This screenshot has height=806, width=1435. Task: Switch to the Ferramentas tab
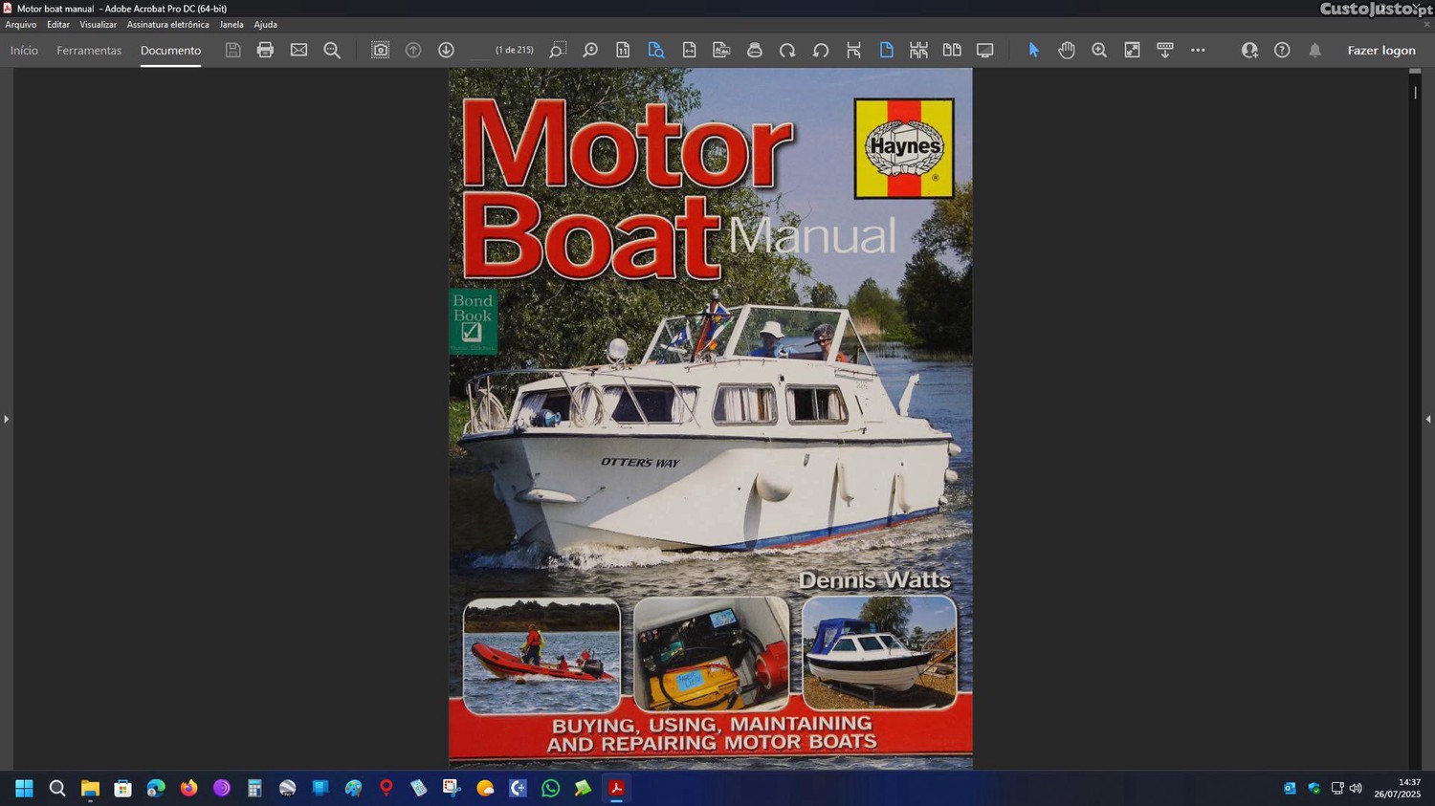[89, 51]
